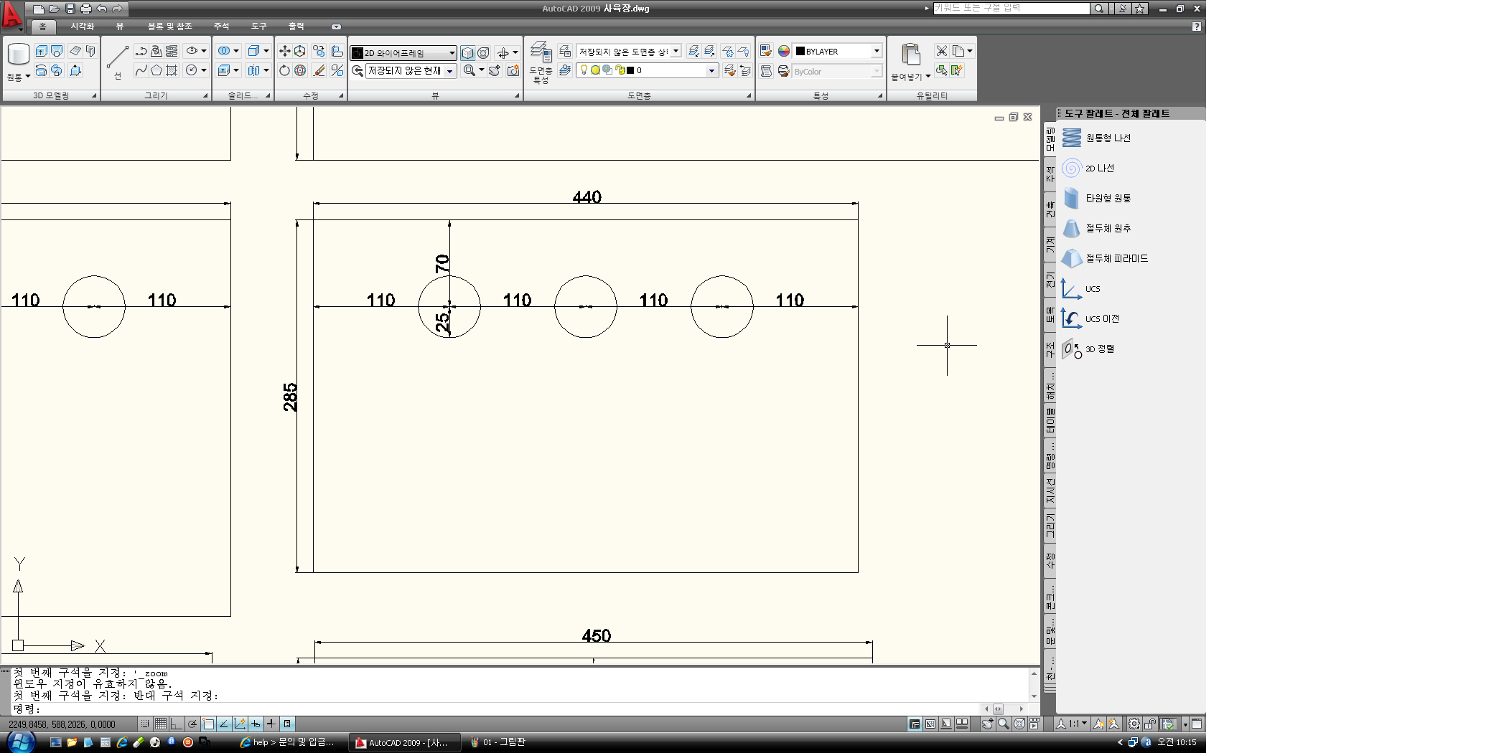The image size is (1509, 753).
Task: Click the keyword search box in title bar
Action: [1012, 8]
